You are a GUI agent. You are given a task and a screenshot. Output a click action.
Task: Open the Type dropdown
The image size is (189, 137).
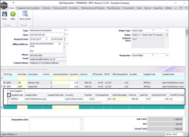coord(65,31)
